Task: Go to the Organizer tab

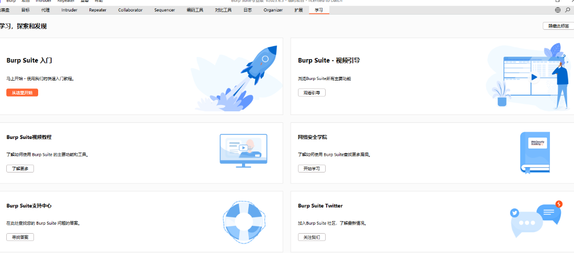Action: coord(273,10)
